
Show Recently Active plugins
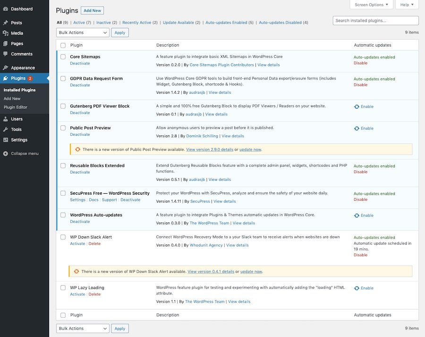(136, 23)
